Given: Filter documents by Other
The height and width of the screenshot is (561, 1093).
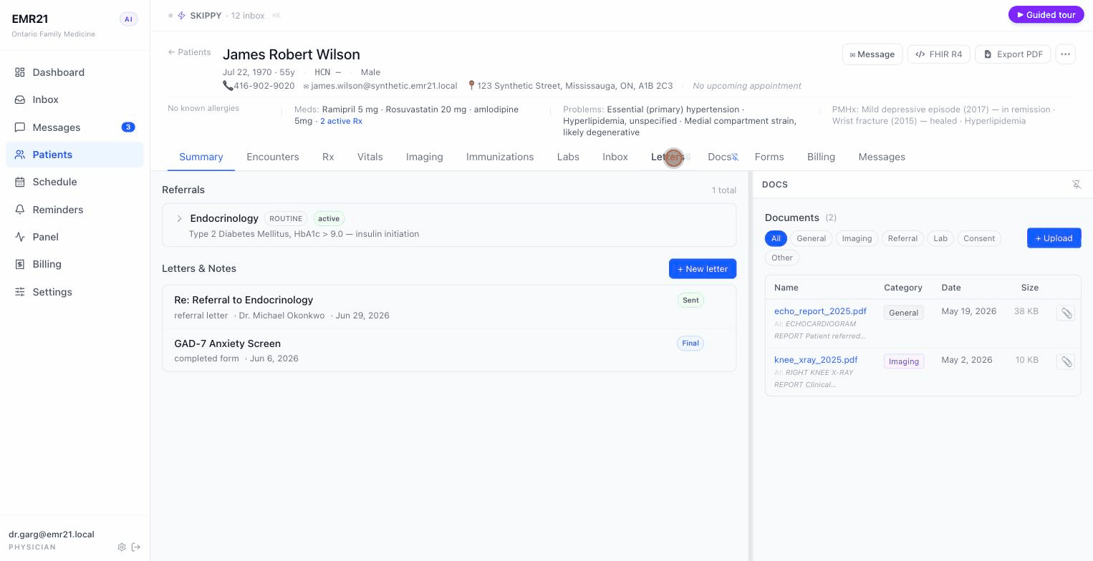Looking at the screenshot, I should (782, 258).
